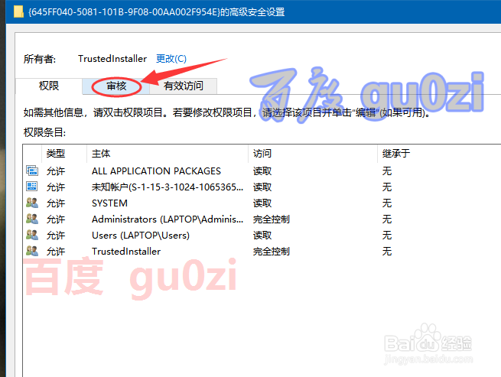
Task: Click the Administrators entry's user group icon
Action: [32, 219]
